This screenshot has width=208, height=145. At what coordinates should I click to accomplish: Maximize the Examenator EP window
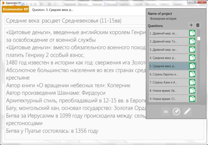[195, 2]
